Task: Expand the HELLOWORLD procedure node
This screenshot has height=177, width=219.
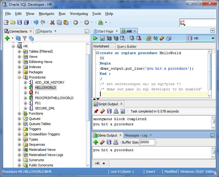Action: (25, 88)
